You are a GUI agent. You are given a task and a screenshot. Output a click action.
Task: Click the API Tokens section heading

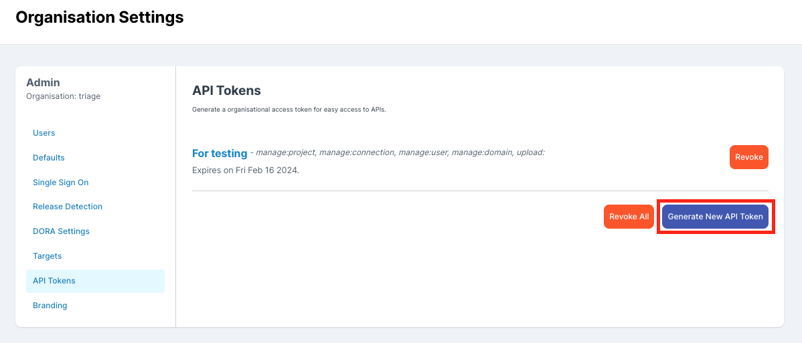pyautogui.click(x=226, y=90)
